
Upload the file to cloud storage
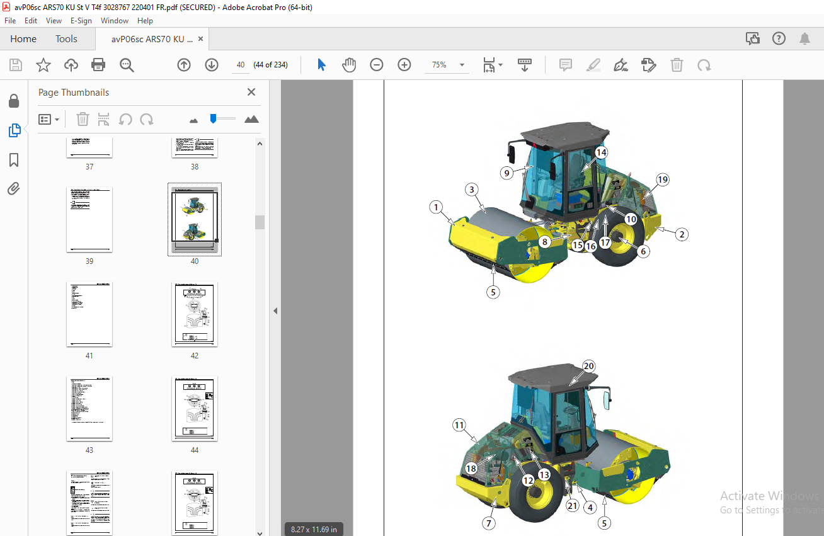pos(71,65)
